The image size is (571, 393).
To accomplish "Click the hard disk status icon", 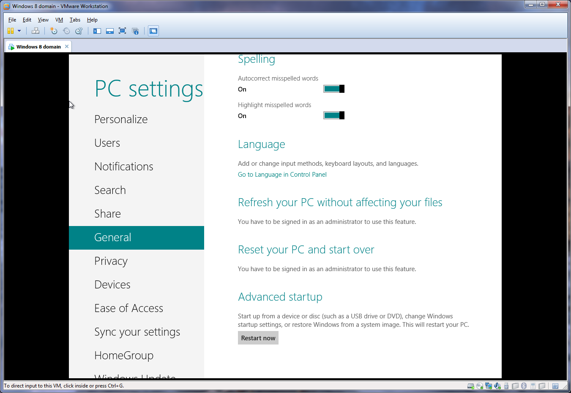I will [x=470, y=386].
